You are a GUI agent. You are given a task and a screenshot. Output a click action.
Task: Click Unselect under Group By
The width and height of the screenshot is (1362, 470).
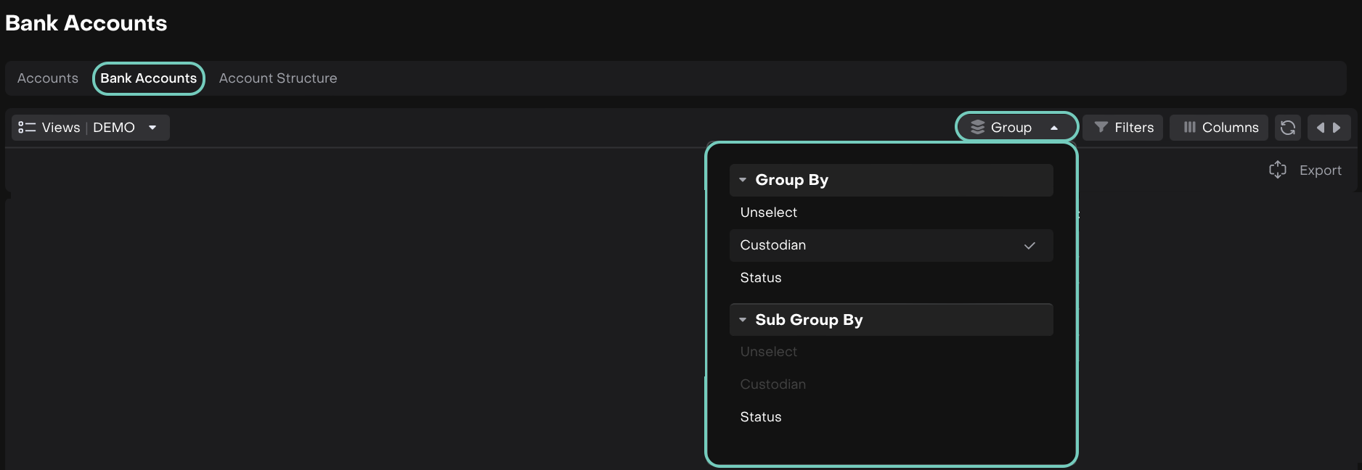point(768,213)
